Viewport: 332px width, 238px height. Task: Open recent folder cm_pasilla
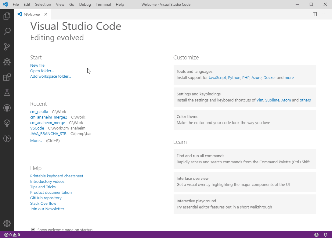[39, 112]
